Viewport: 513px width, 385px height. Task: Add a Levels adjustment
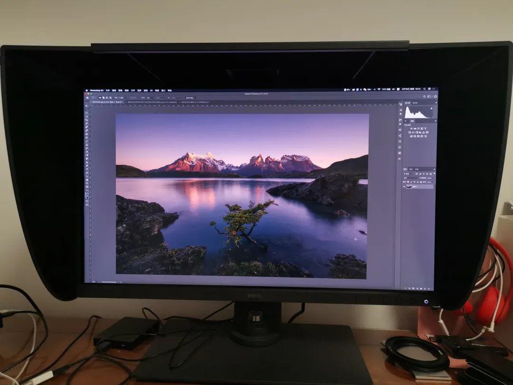415,128
